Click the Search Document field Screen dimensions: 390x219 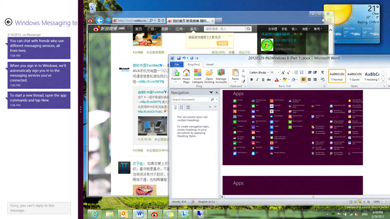[x=191, y=100]
